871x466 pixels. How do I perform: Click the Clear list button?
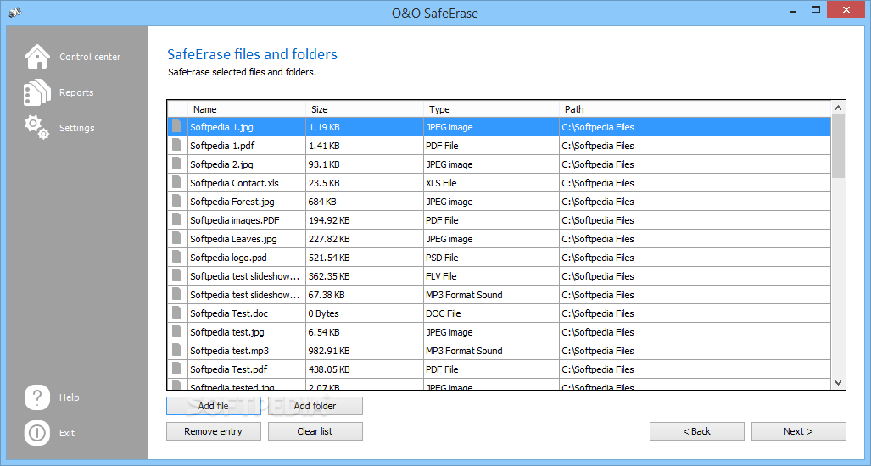point(315,431)
